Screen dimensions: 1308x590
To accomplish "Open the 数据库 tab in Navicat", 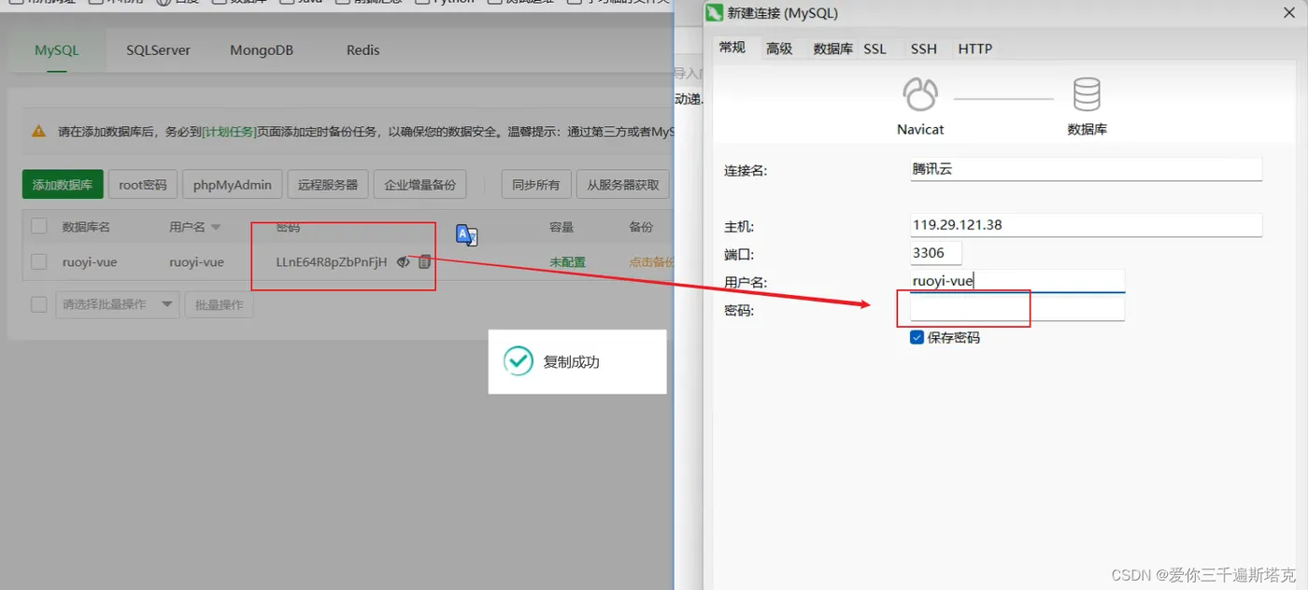I will pyautogui.click(x=832, y=49).
